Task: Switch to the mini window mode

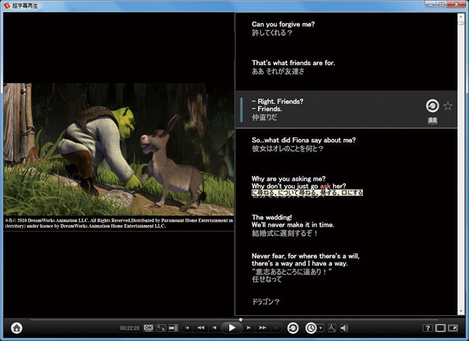Action: (453, 328)
